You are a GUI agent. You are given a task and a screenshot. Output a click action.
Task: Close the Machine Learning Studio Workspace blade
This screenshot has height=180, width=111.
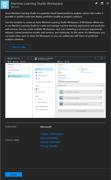107,3
